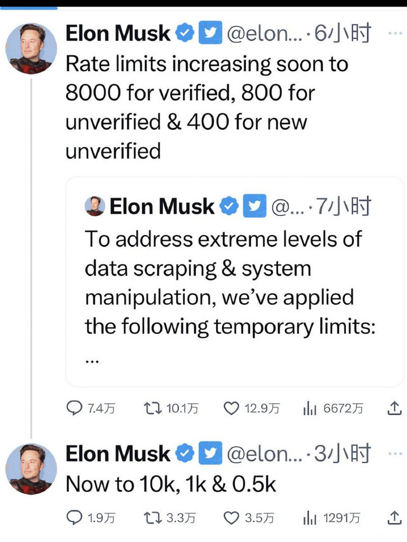Expand quoted tweet's truncated ellipsis text
Image resolution: width=407 pixels, height=542 pixels.
coord(92,361)
